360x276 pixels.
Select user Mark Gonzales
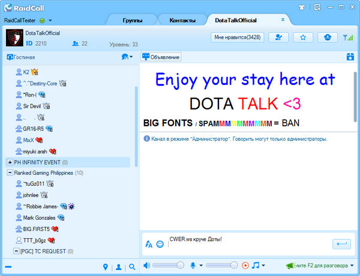point(39,217)
